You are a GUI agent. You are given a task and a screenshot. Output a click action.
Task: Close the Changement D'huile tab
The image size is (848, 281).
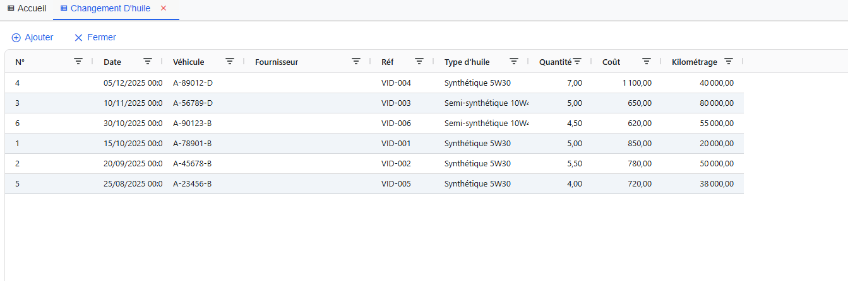click(x=164, y=8)
